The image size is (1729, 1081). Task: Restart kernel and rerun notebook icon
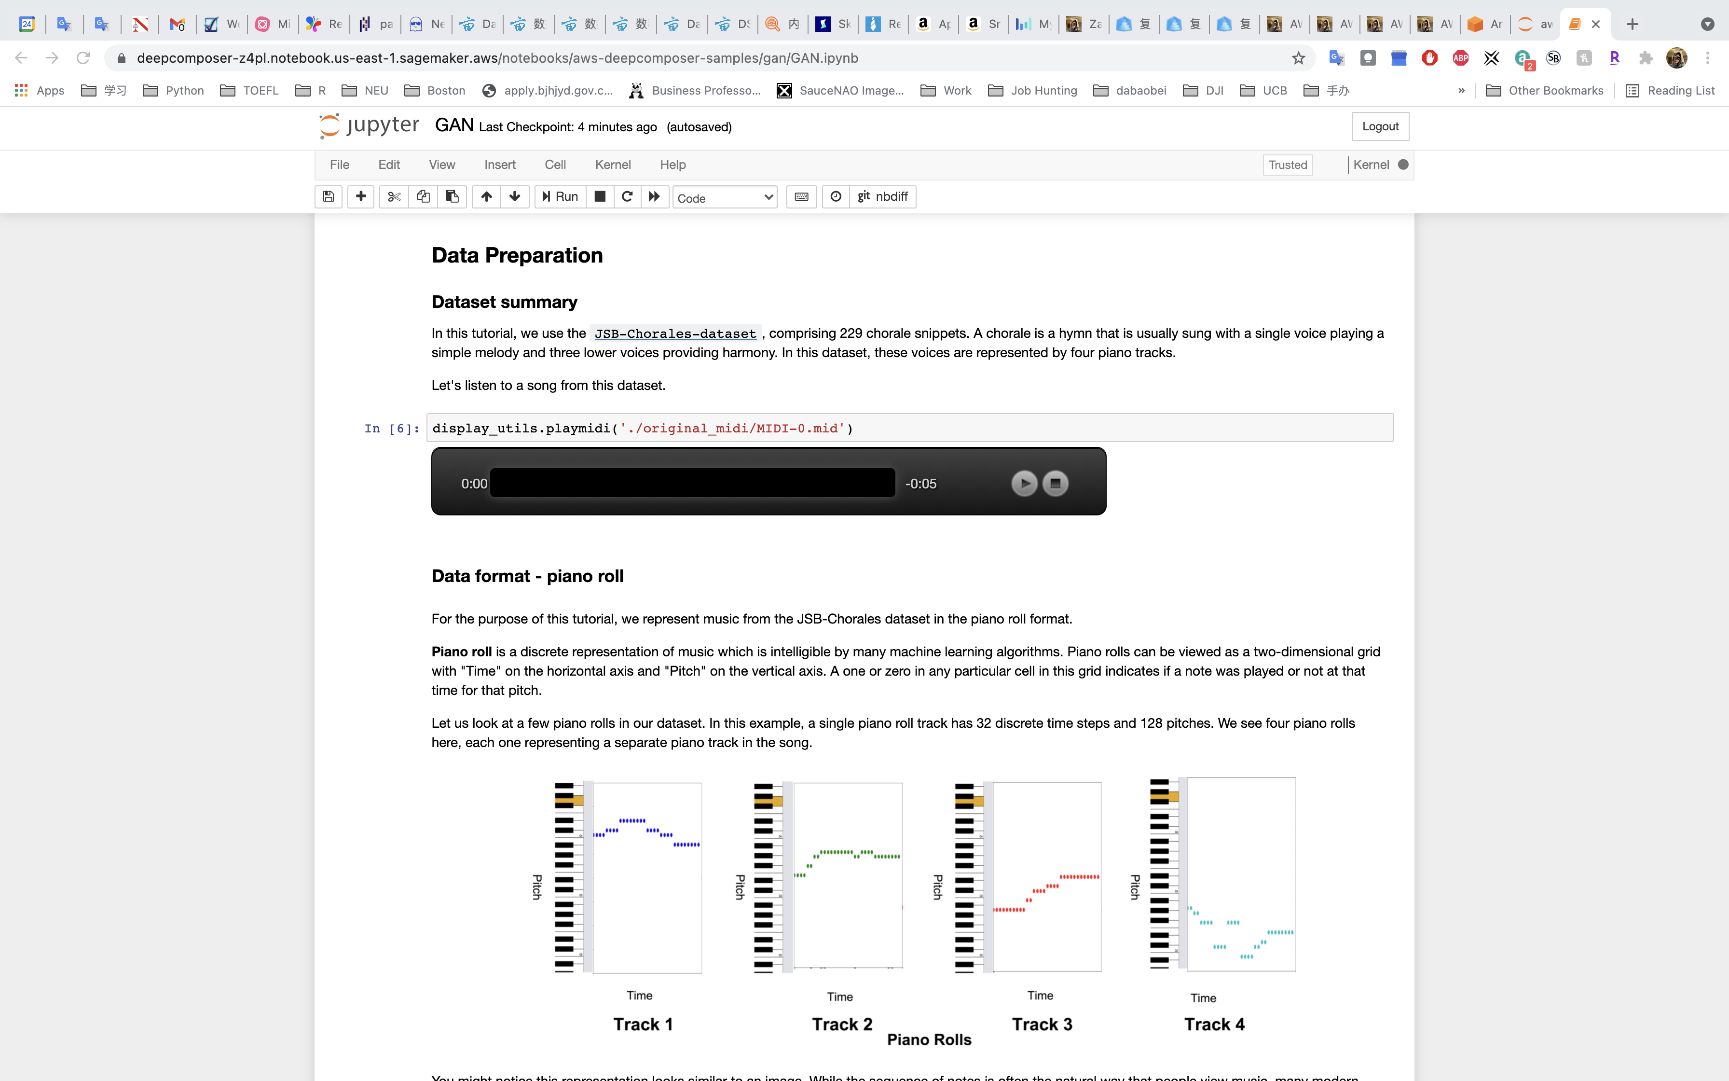[x=654, y=196]
